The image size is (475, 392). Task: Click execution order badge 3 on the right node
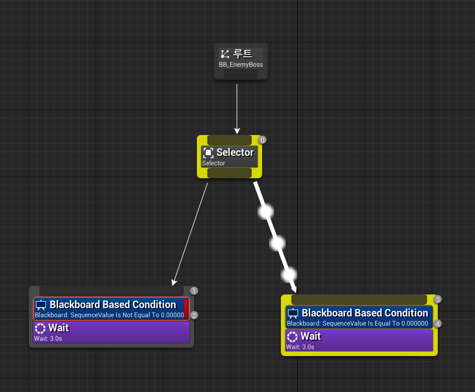(x=437, y=299)
